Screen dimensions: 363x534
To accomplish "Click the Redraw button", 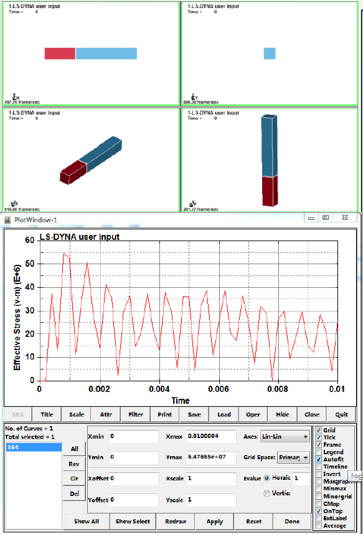I will pyautogui.click(x=176, y=522).
